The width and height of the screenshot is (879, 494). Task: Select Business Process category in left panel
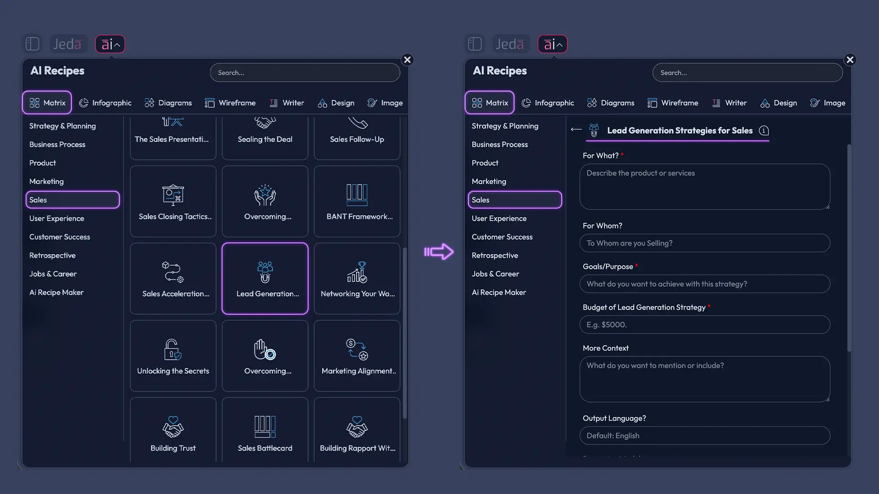[x=57, y=145]
